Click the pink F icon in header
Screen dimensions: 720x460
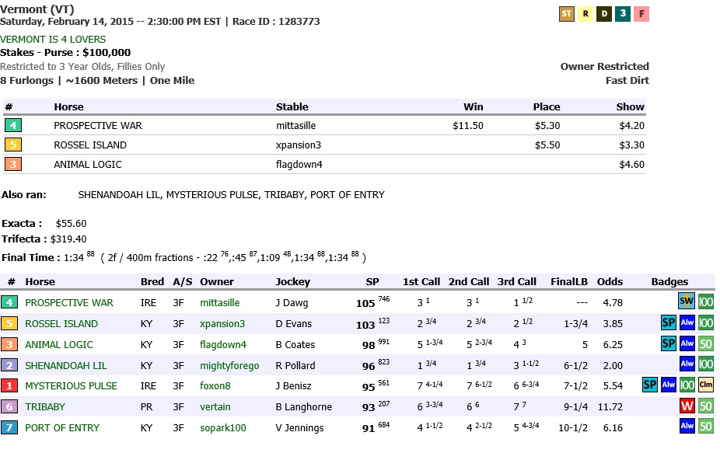click(641, 14)
